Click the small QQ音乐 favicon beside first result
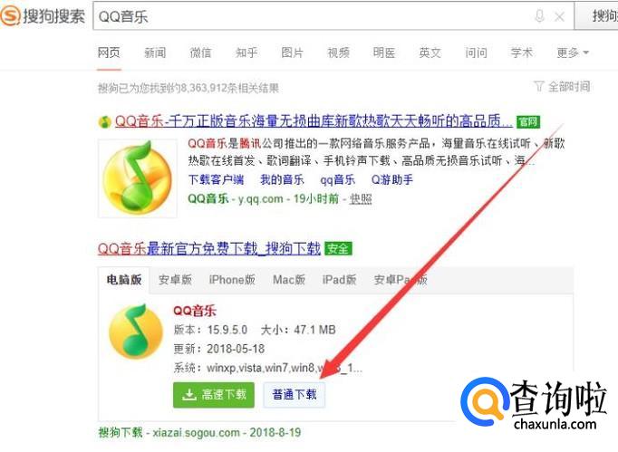The height and width of the screenshot is (452, 618). tap(104, 121)
